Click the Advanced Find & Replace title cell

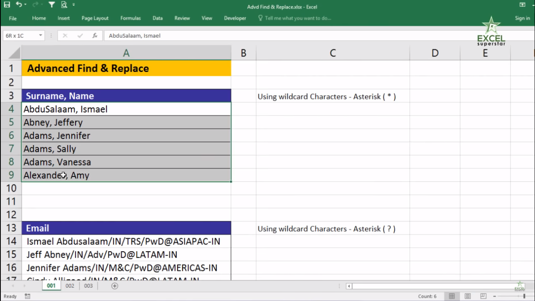126,68
